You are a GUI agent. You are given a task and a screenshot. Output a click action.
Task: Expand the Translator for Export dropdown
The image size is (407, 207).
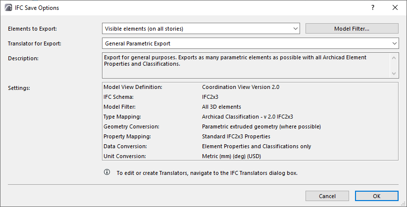(250, 43)
